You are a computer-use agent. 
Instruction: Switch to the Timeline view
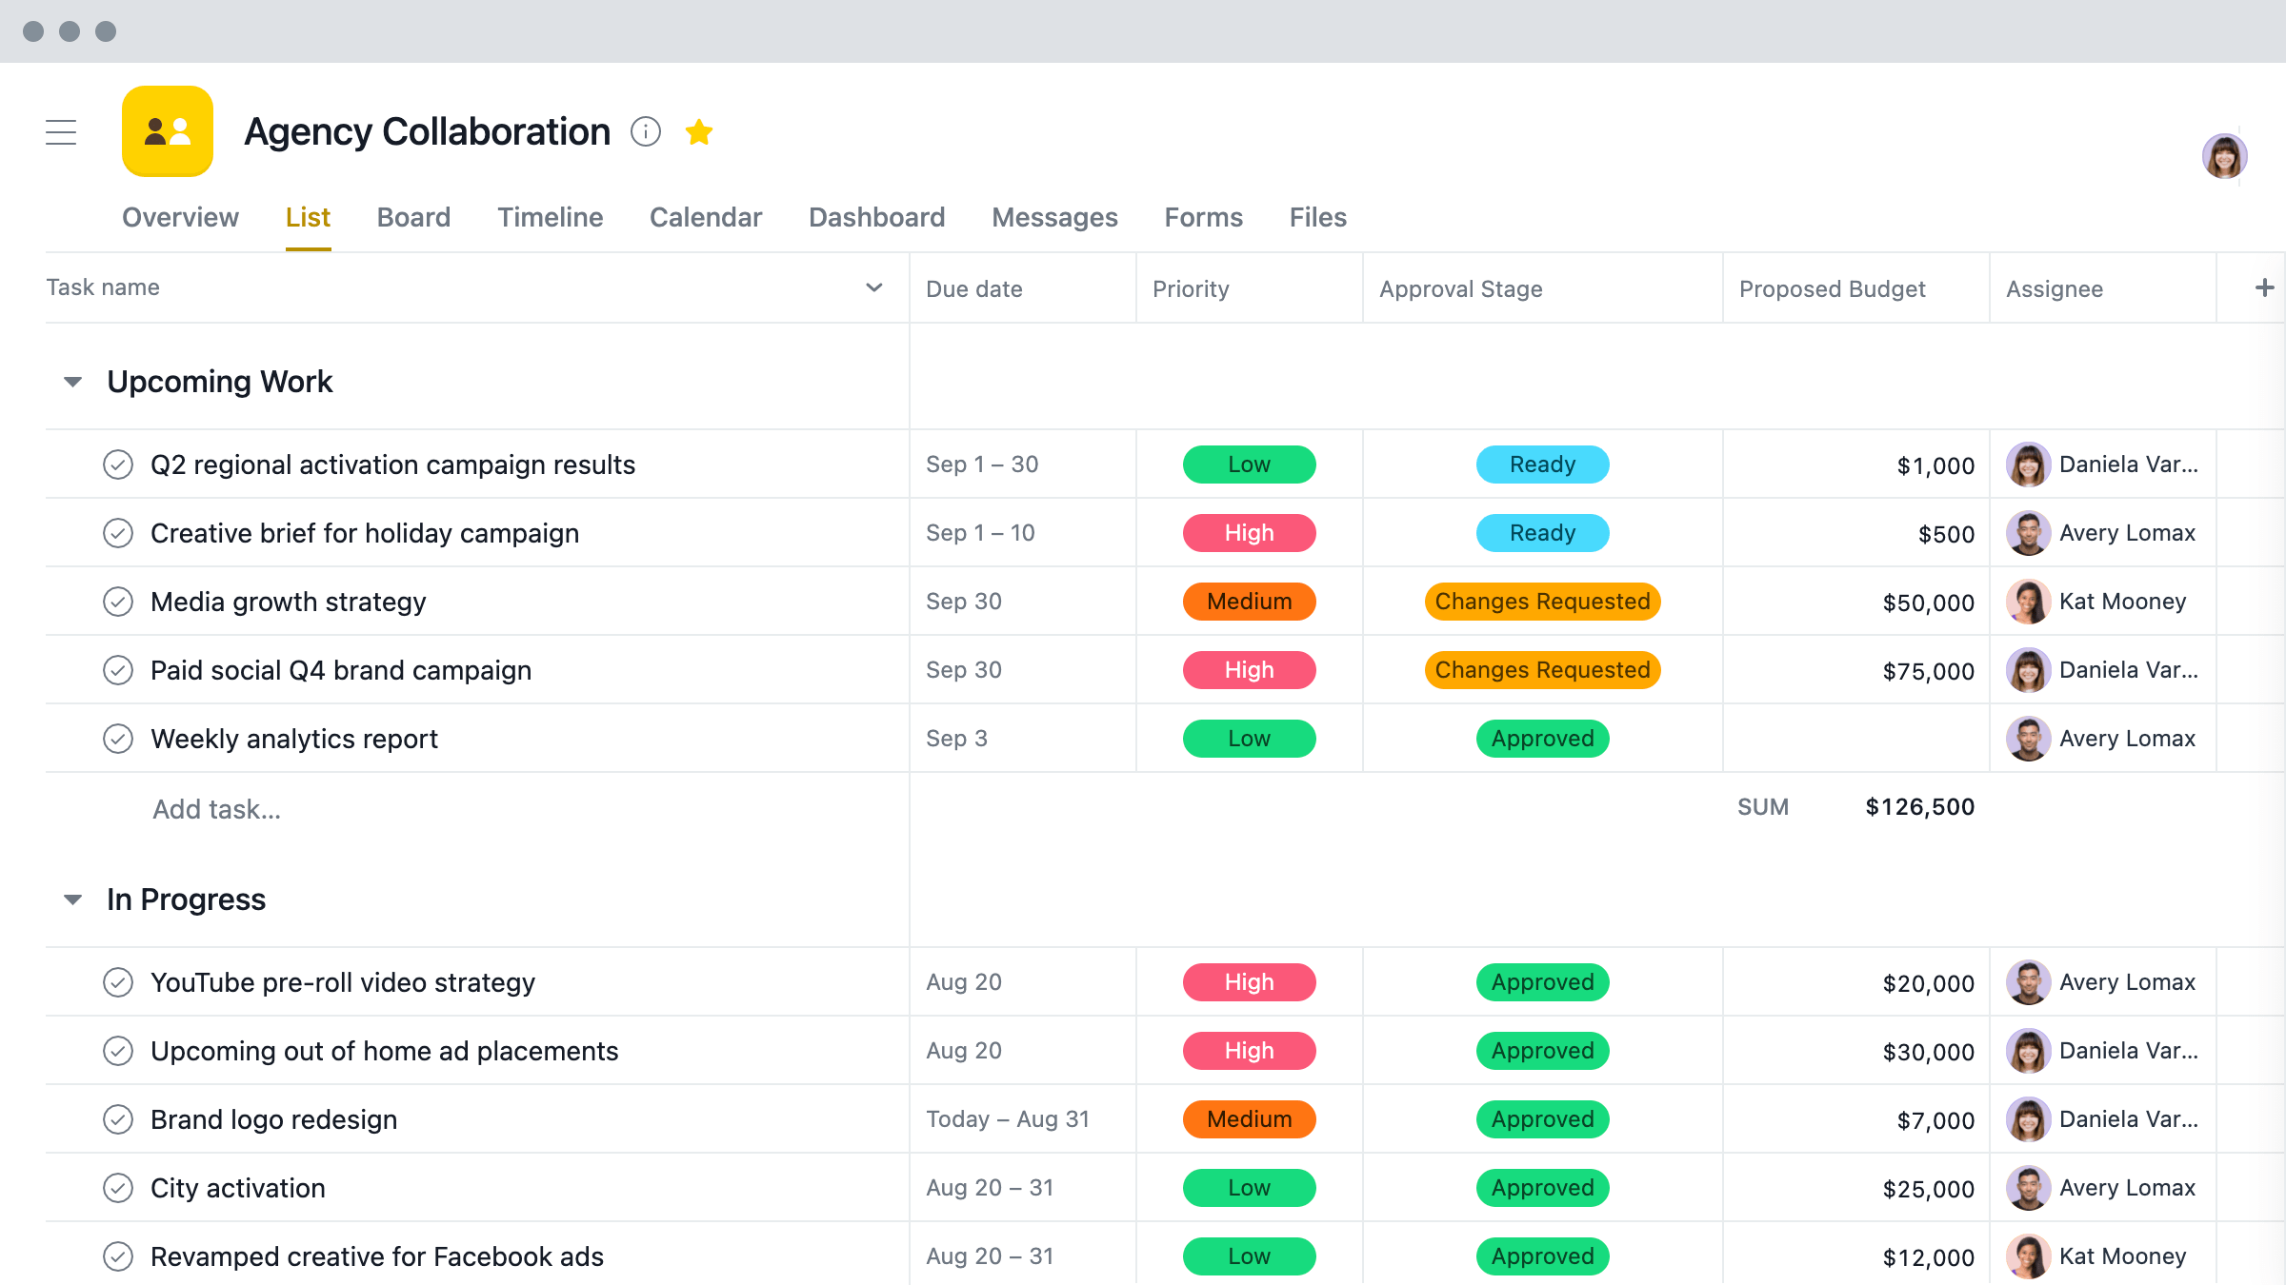(550, 218)
